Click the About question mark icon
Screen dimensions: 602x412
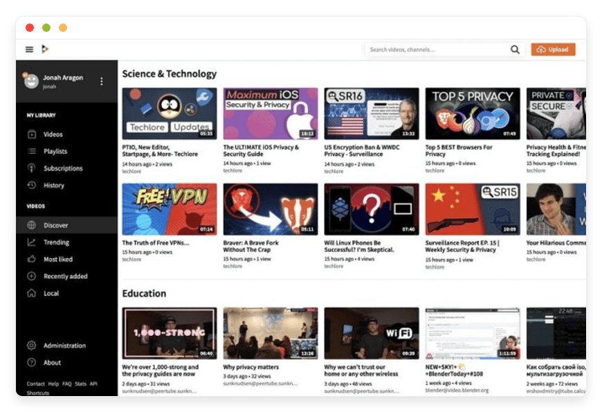(x=32, y=362)
